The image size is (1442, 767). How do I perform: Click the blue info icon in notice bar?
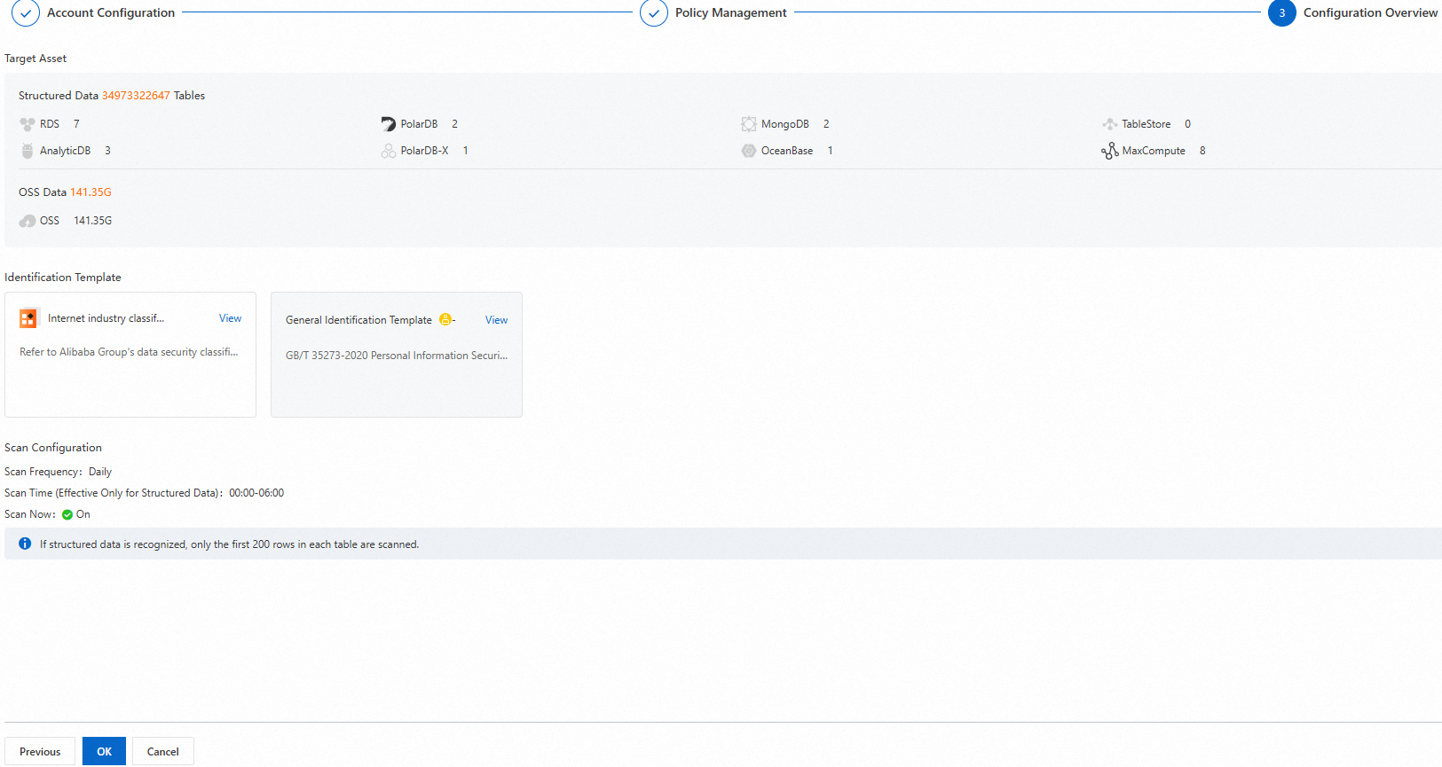pos(25,544)
